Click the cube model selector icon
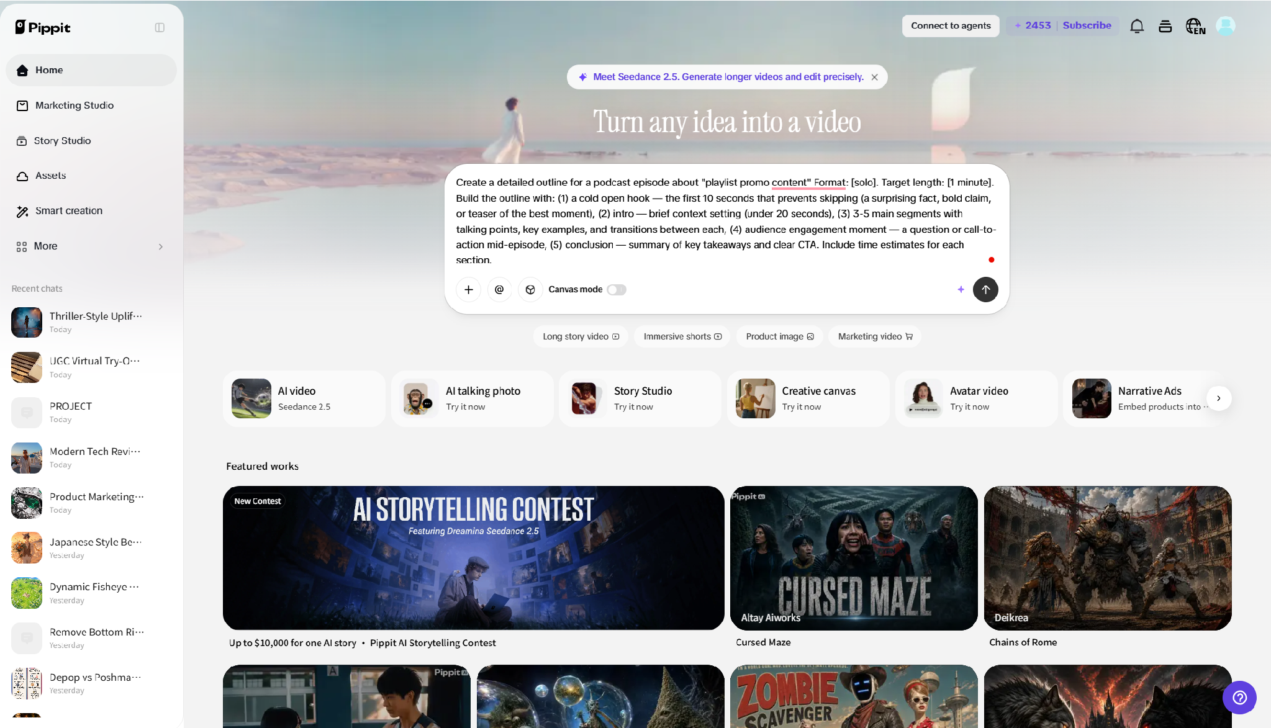1271x728 pixels. [530, 290]
